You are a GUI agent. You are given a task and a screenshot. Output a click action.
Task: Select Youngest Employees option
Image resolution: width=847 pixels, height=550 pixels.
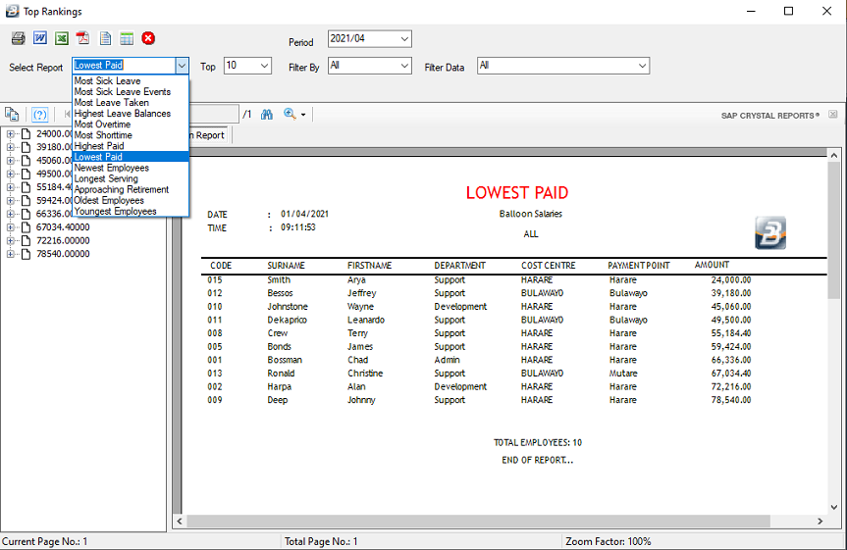click(131, 211)
